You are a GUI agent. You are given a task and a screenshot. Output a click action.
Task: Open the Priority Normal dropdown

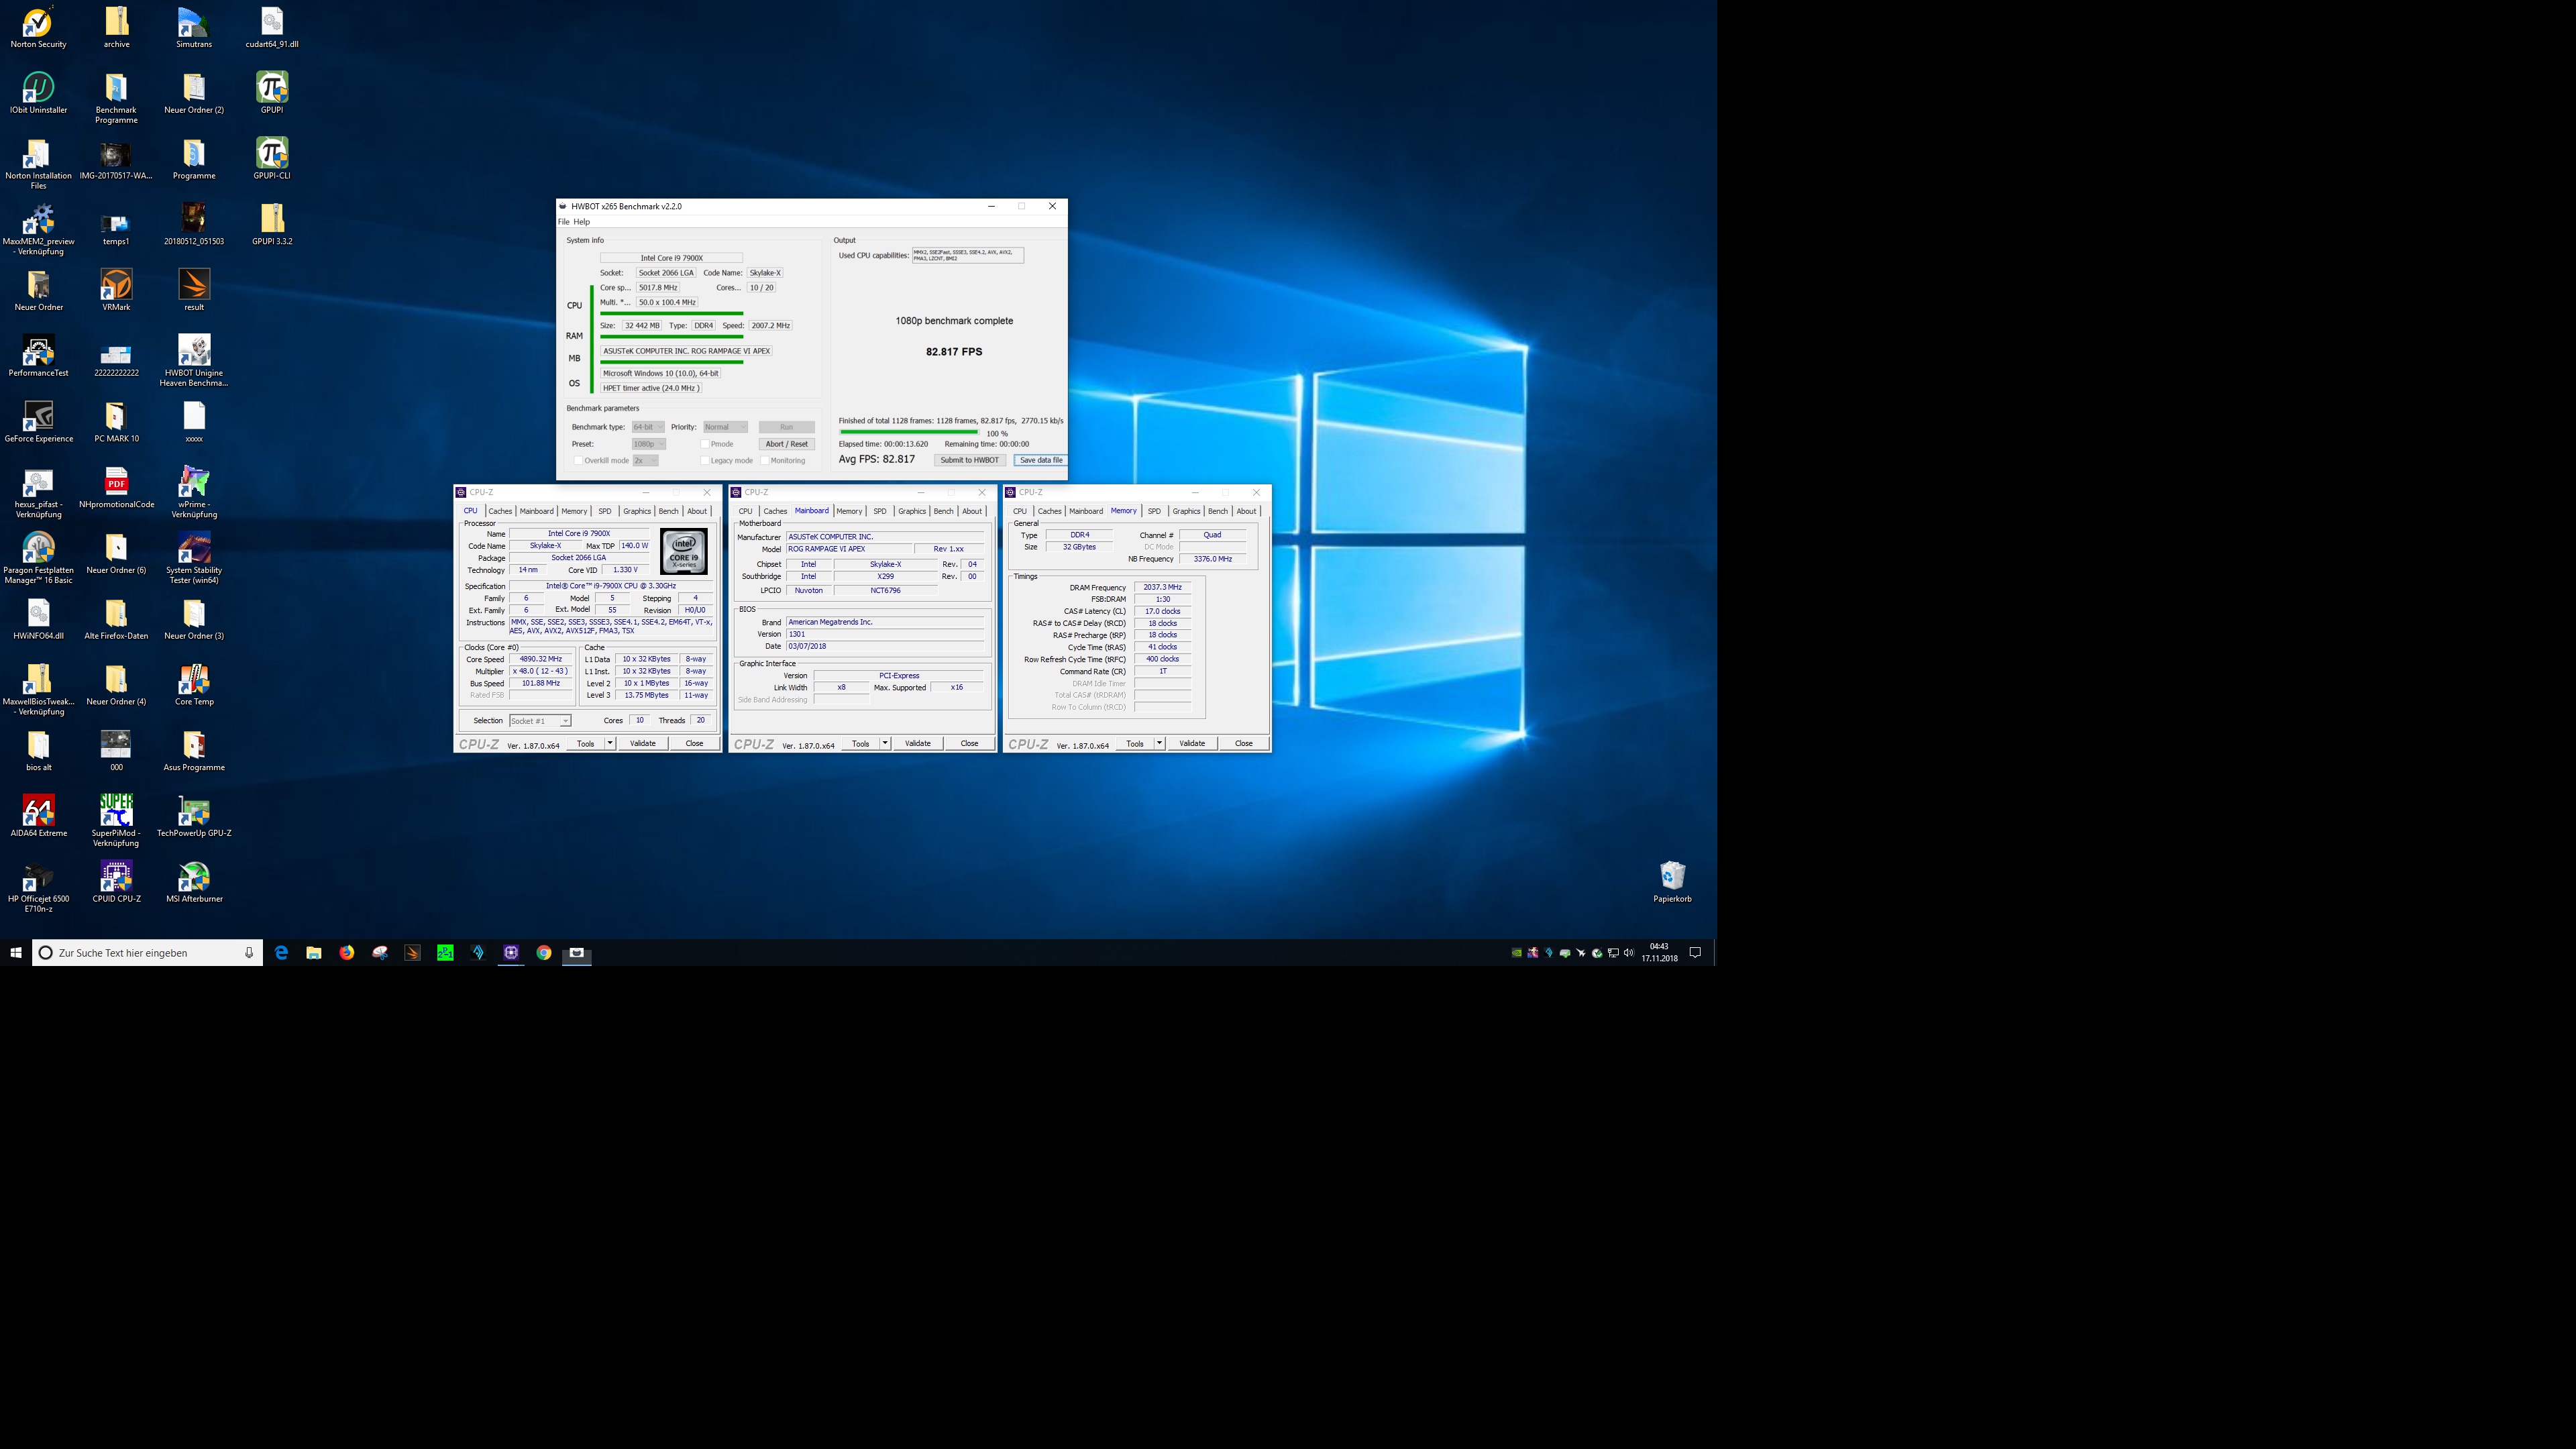[x=725, y=427]
